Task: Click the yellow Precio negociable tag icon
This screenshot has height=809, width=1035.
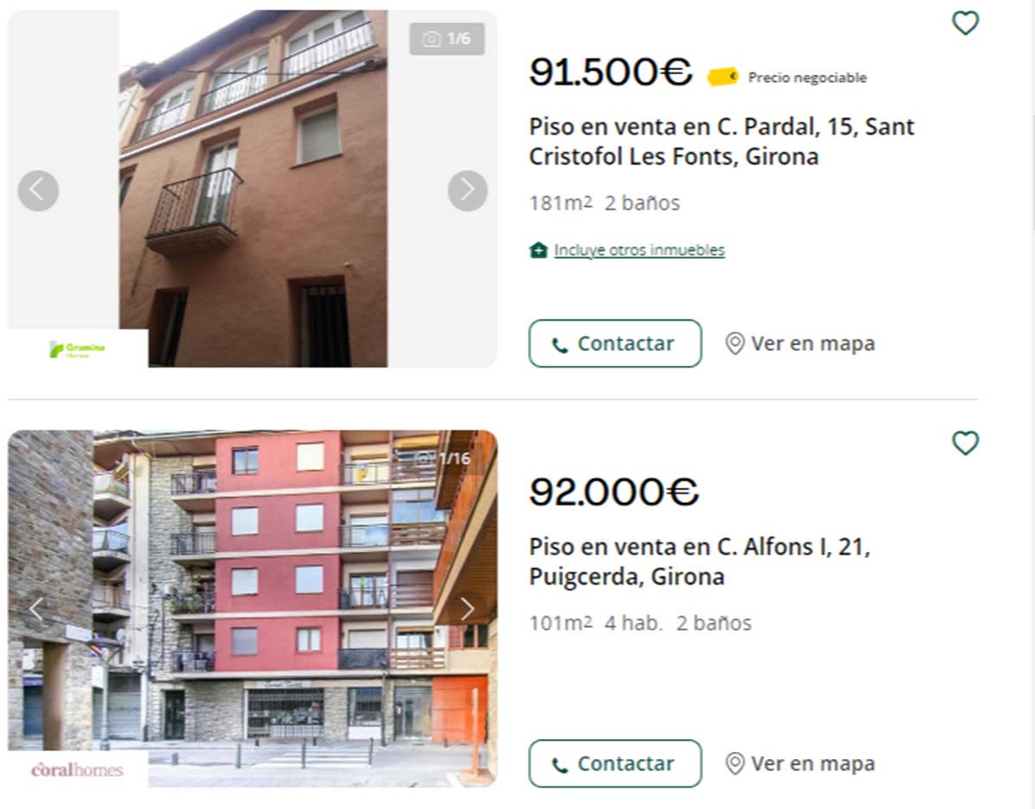Action: (x=723, y=78)
